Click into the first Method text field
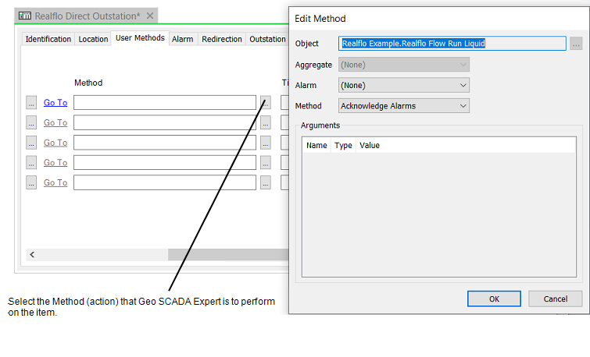The width and height of the screenshot is (590, 357). (x=165, y=102)
